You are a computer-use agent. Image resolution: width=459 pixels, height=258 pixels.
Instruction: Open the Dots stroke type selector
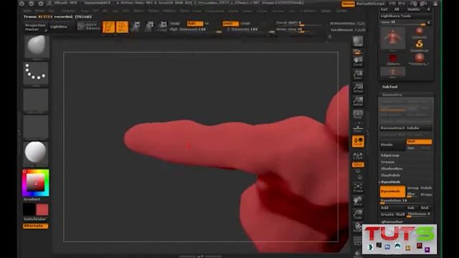tap(36, 74)
